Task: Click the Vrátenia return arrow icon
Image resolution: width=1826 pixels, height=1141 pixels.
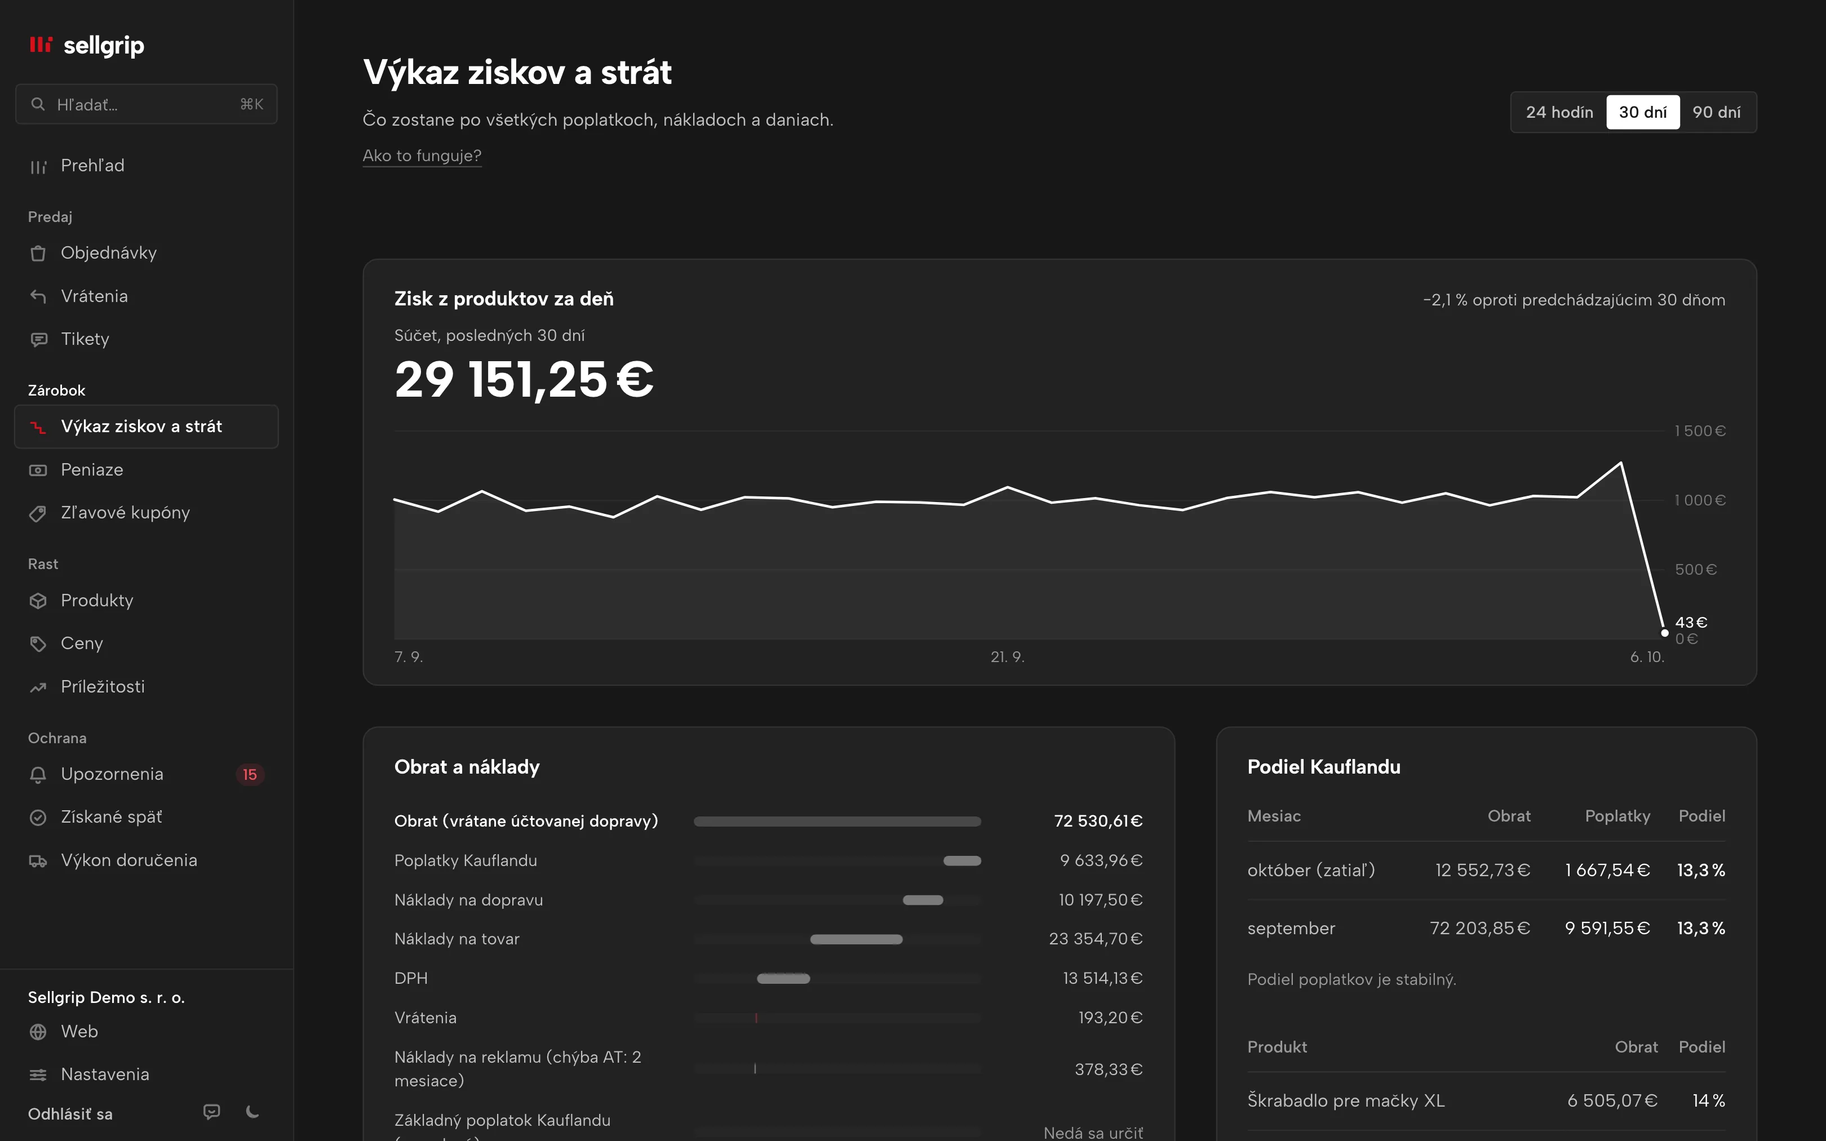Action: 38,296
